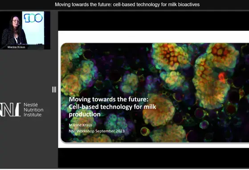
Task: Click the panel splitter handle with three vertical bars
Action: point(54,89)
